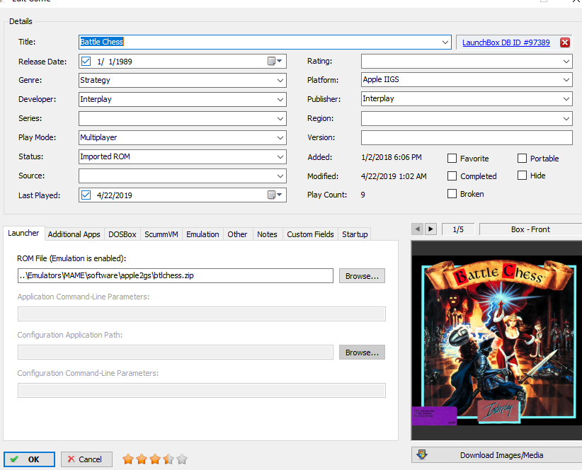The image size is (582, 470).
Task: Tick the Hide checkbox
Action: click(x=522, y=175)
